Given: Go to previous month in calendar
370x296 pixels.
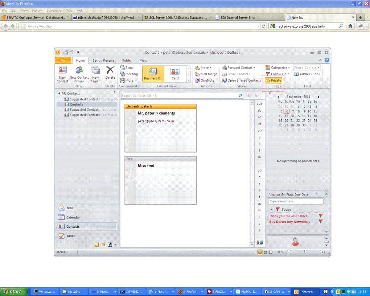Looking at the screenshot, I should (279, 97).
